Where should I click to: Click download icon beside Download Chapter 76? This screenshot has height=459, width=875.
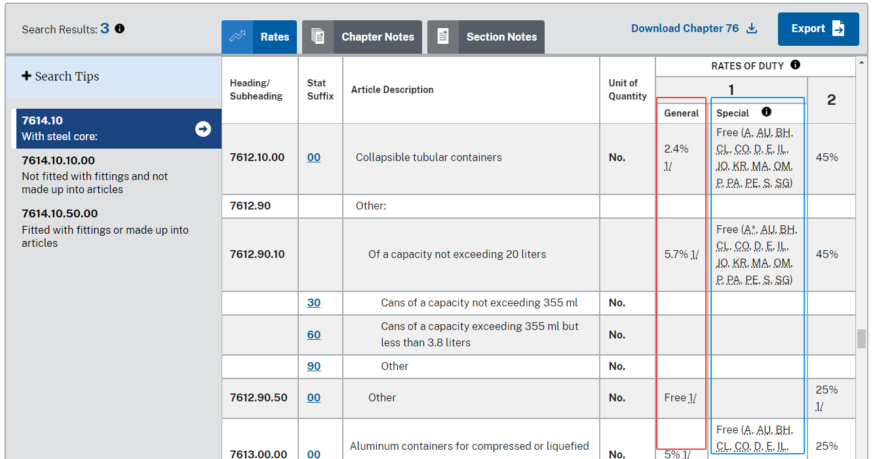click(752, 29)
